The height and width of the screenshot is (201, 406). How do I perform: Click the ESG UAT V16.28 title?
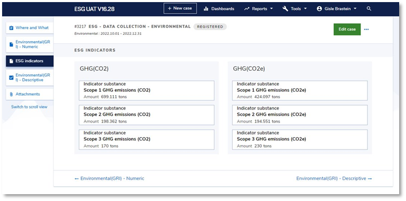(x=94, y=9)
